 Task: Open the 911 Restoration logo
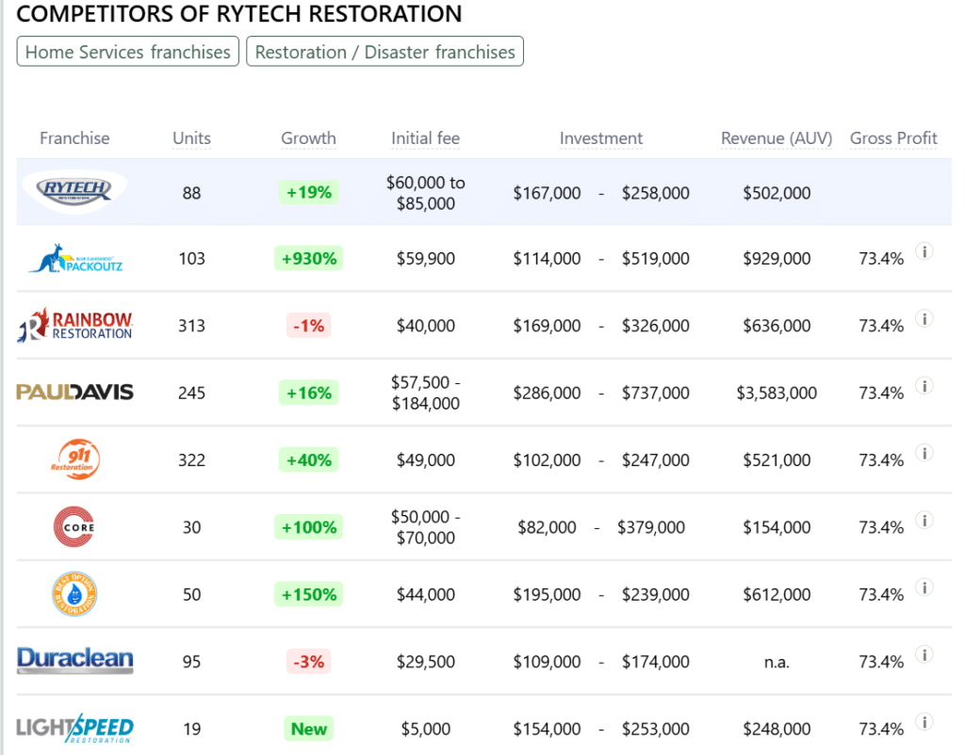[x=74, y=459]
